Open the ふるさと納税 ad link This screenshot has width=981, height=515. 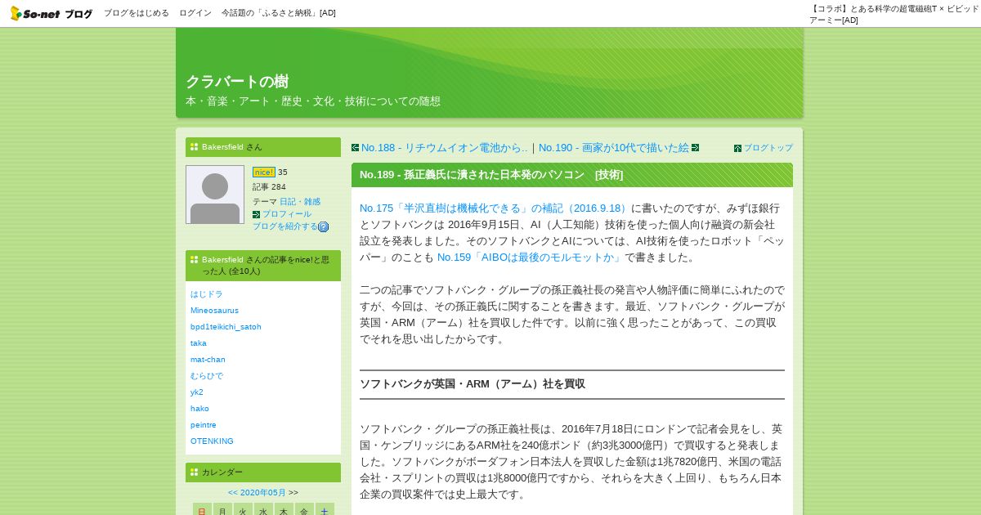coord(279,13)
